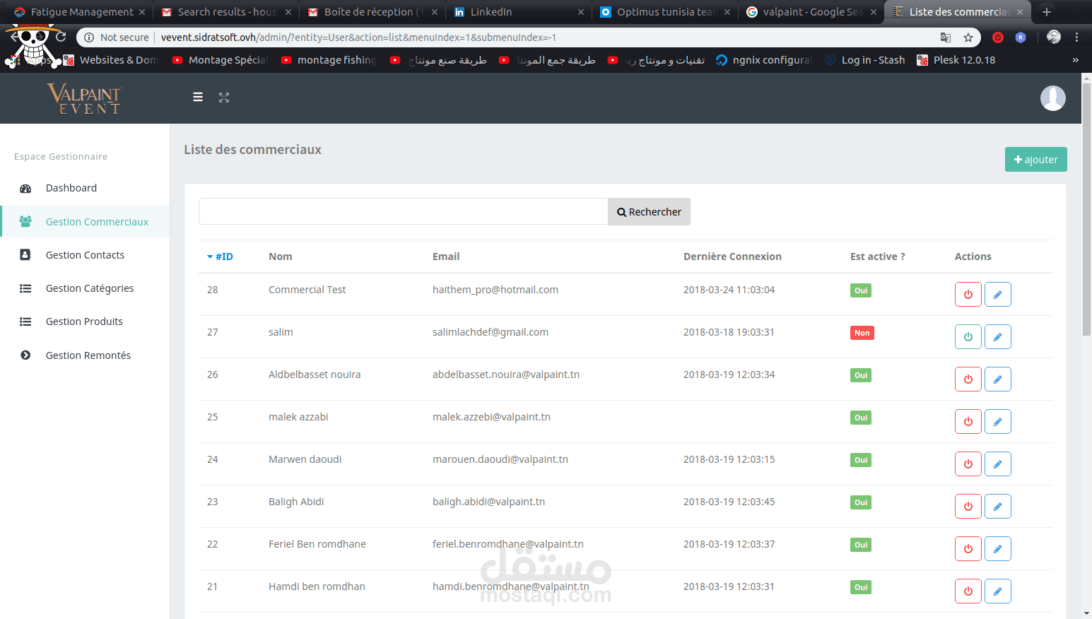The width and height of the screenshot is (1092, 619).
Task: Open Gestion Contacts in sidebar
Action: pos(85,255)
